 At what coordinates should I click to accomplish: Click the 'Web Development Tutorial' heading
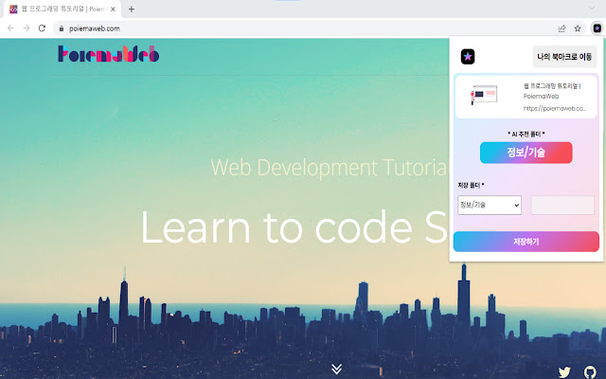[329, 168]
